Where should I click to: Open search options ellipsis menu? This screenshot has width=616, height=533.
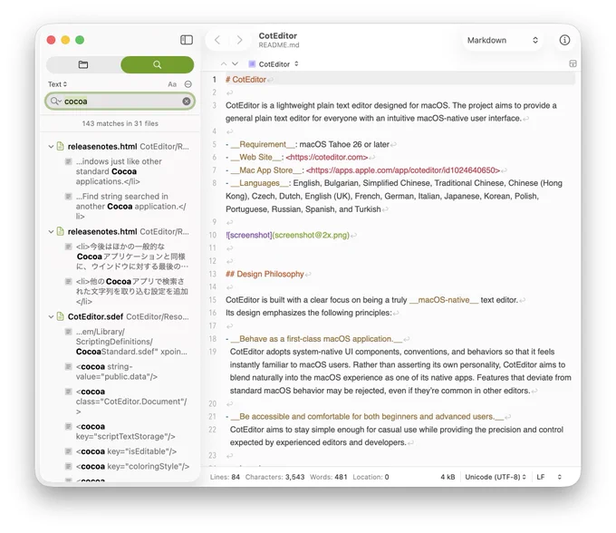(x=188, y=84)
